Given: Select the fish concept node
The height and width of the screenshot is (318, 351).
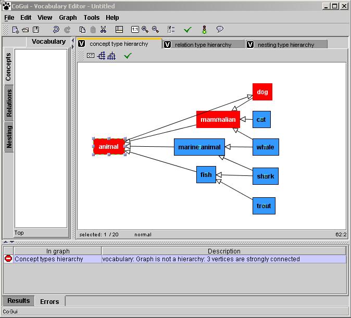Looking at the screenshot, I should (x=206, y=174).
